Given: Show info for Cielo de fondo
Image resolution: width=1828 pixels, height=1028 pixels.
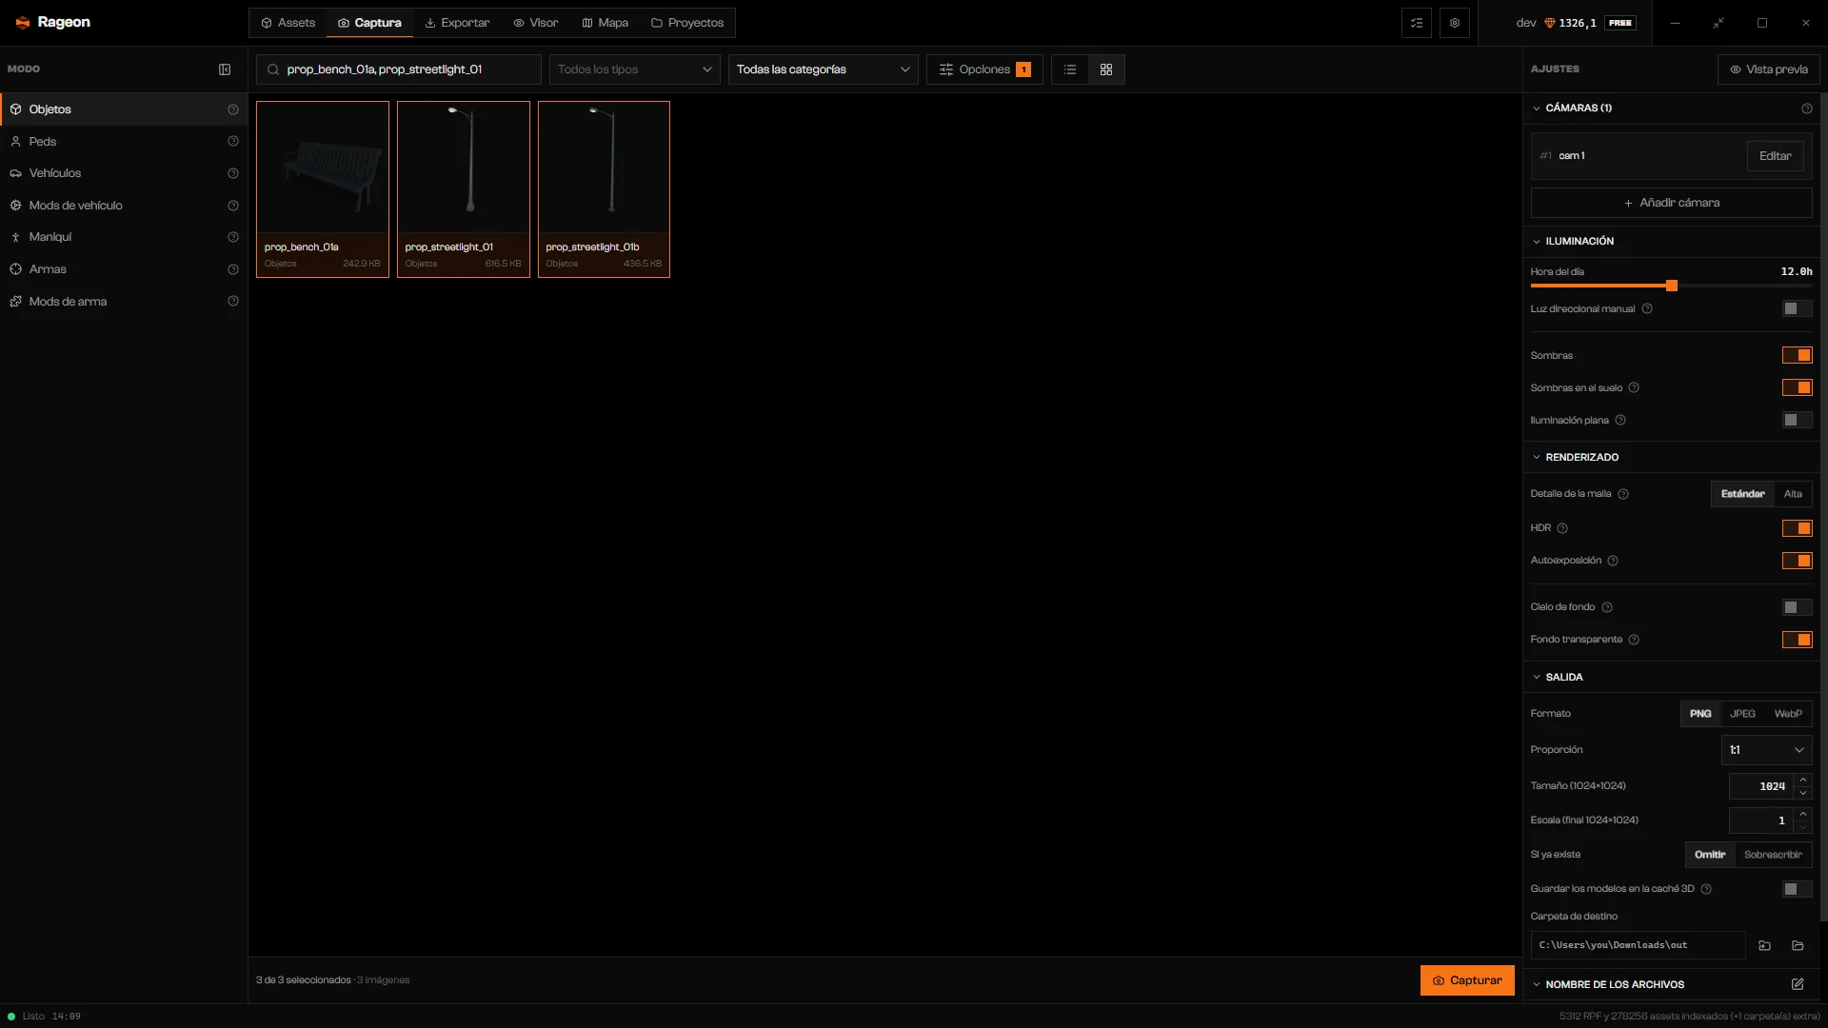Looking at the screenshot, I should click(1607, 607).
